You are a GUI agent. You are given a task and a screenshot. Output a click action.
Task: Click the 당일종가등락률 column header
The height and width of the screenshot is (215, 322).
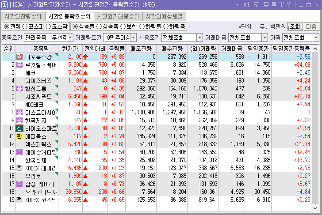click(291, 49)
